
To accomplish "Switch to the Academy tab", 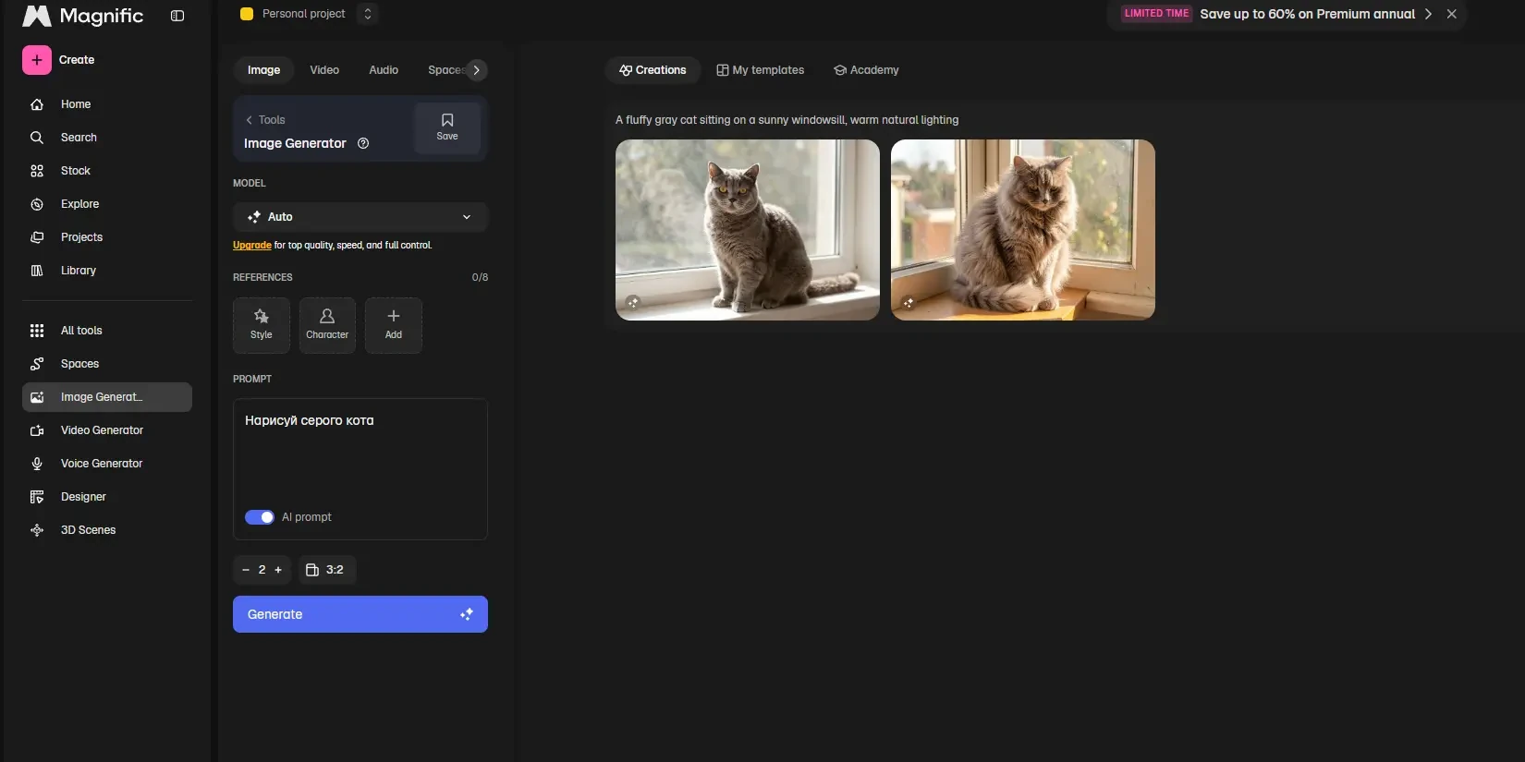I will pyautogui.click(x=866, y=70).
